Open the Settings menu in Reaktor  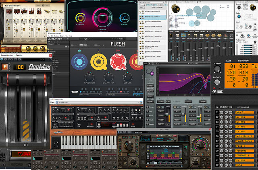(x=56, y=36)
